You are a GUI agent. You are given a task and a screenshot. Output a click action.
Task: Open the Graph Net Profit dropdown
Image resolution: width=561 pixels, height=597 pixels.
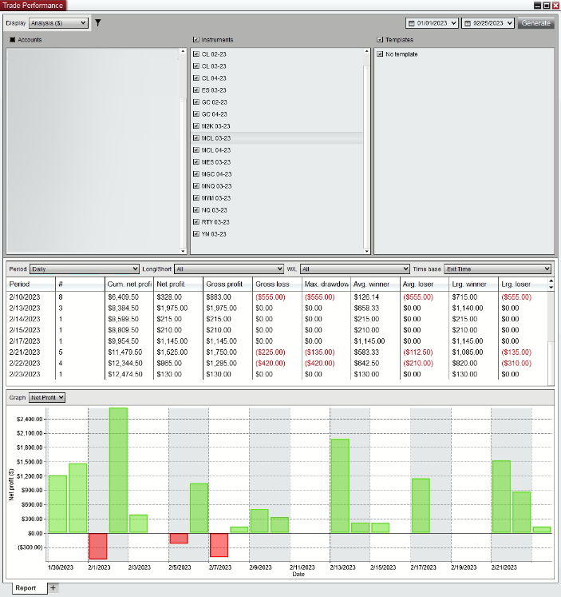tap(47, 397)
